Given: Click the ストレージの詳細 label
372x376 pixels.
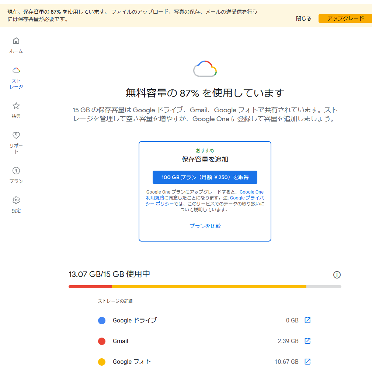Looking at the screenshot, I should tap(115, 301).
